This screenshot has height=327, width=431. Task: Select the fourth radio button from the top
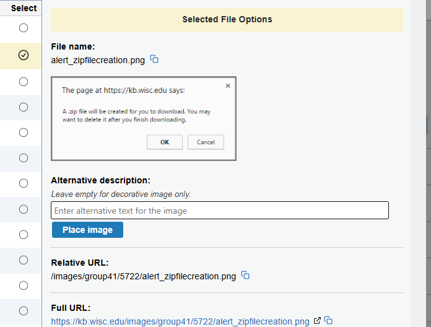(x=24, y=107)
